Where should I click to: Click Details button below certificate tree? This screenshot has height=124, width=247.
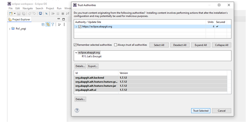click(80, 66)
